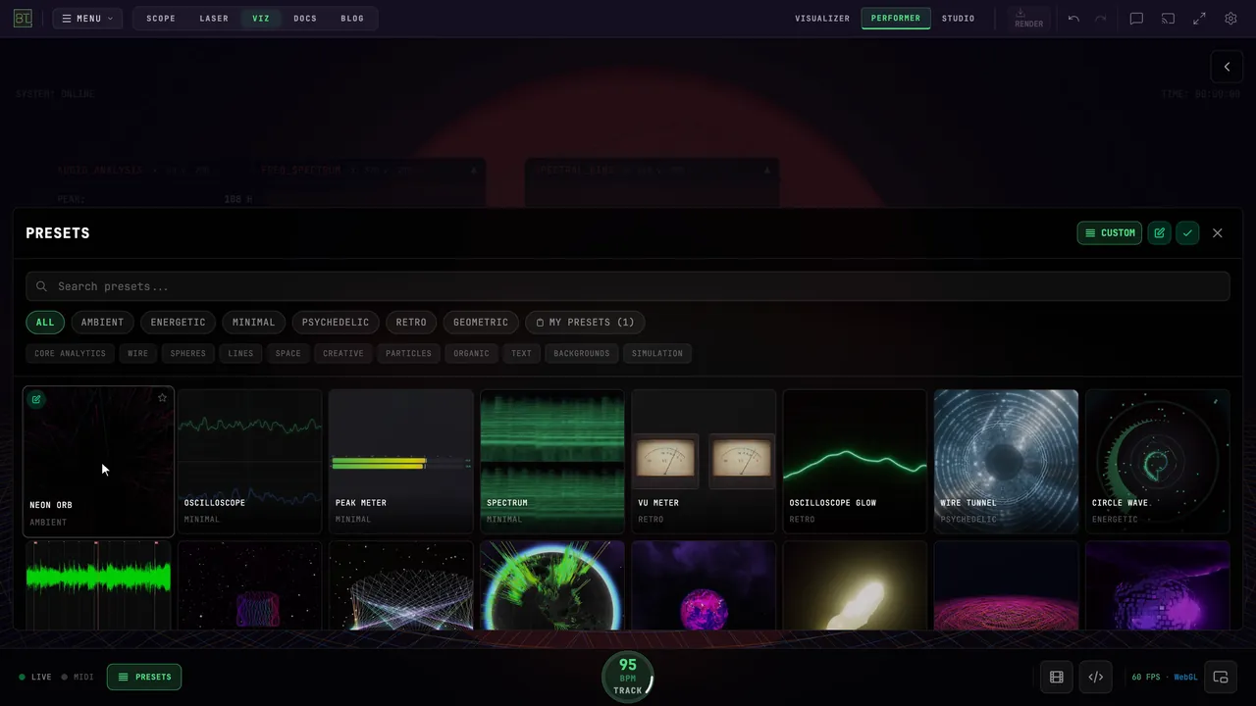Click the film strip icon in bottom bar
This screenshot has width=1256, height=706.
pyautogui.click(x=1057, y=677)
